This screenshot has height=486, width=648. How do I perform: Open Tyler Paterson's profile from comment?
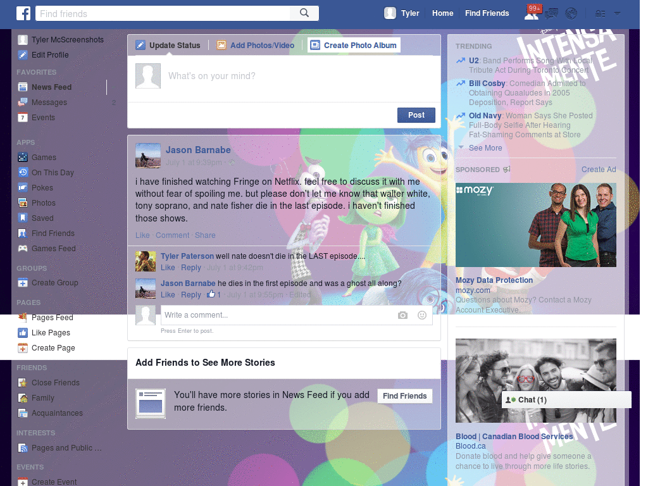187,256
